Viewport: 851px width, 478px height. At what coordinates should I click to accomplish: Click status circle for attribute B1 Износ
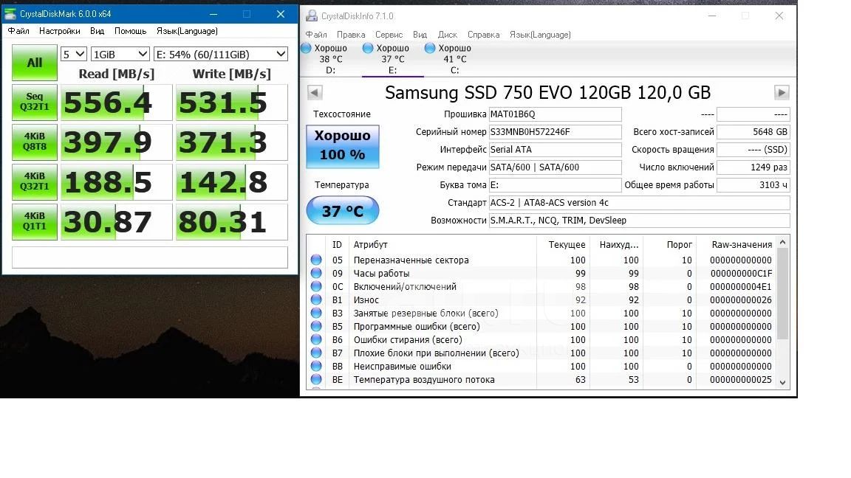pyautogui.click(x=316, y=299)
